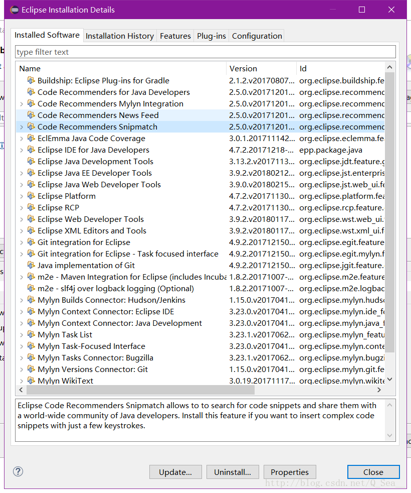Viewport: 411px width, 493px height.
Task: Click scroll-left arrow of software list
Action: click(21, 390)
